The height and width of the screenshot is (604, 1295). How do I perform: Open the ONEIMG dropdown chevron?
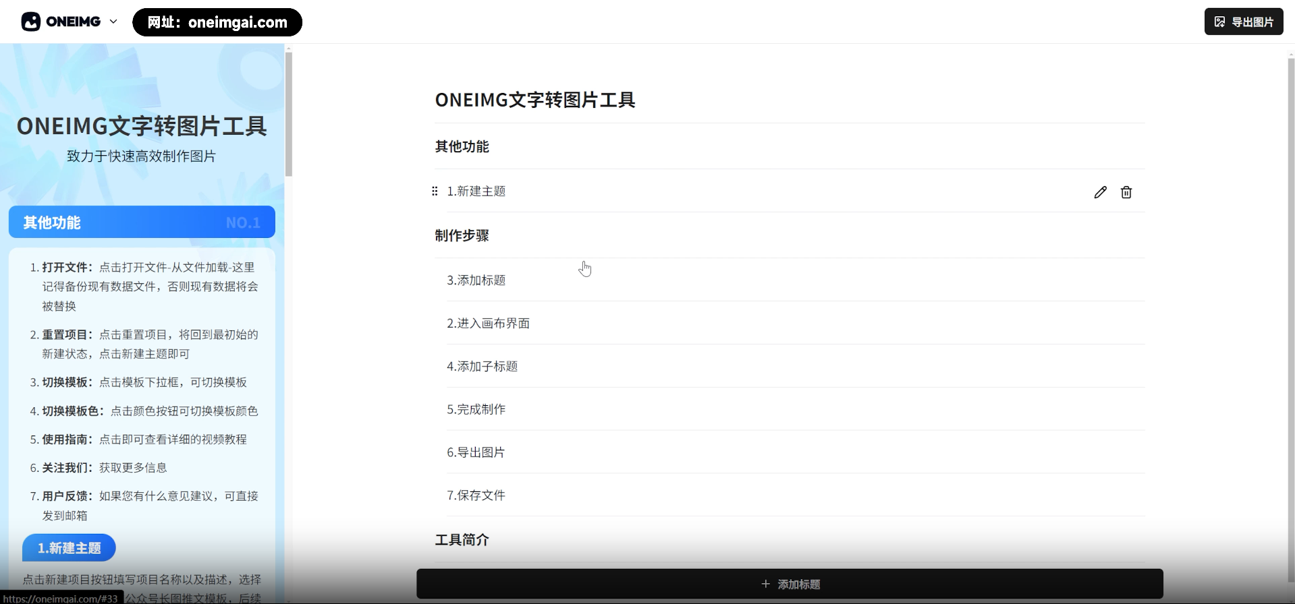pyautogui.click(x=113, y=22)
